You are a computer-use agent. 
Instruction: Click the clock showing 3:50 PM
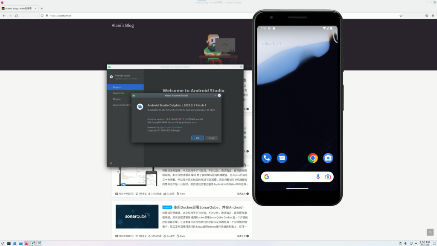click(425, 243)
